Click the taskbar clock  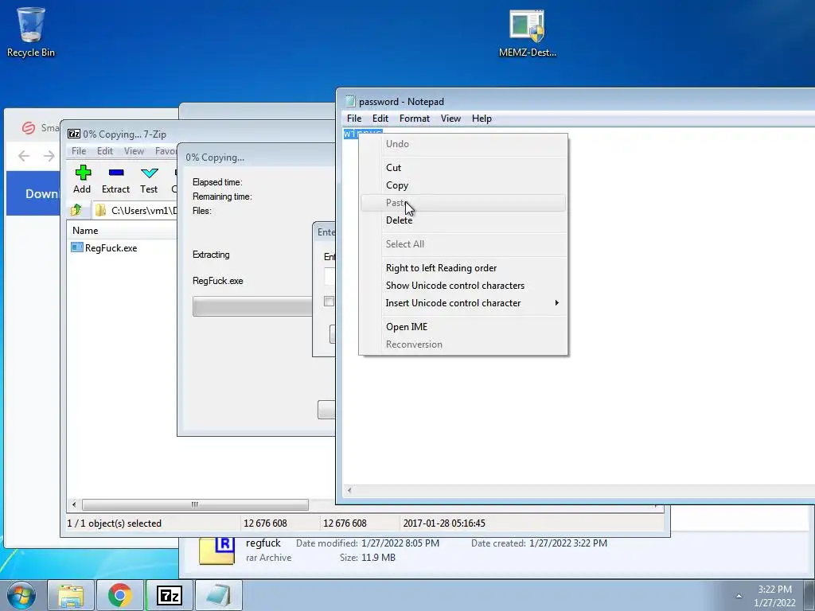(x=774, y=596)
